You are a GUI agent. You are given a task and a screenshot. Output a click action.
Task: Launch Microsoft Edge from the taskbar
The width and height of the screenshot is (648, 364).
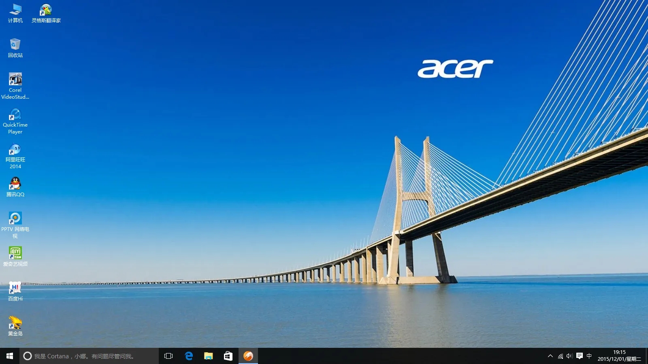[x=189, y=356]
